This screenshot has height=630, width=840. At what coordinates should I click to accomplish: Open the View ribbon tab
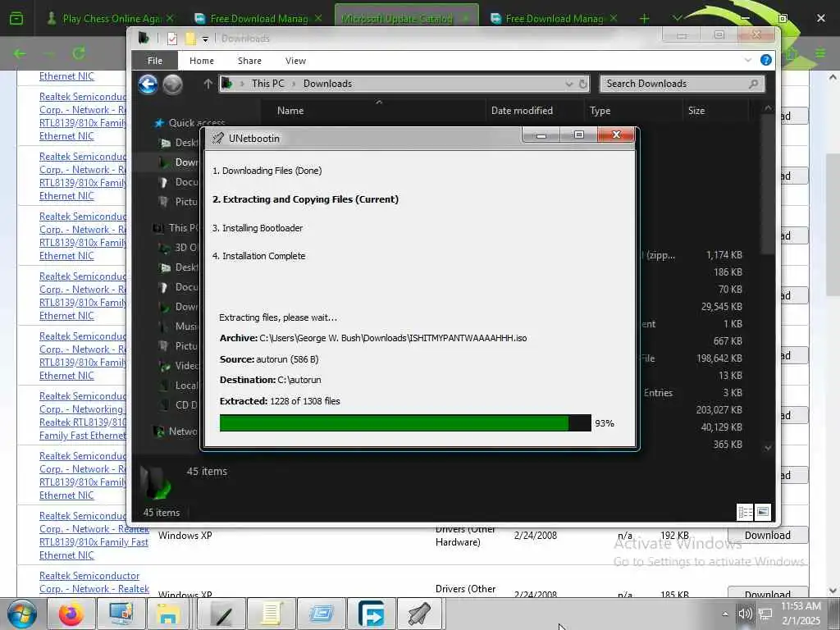point(295,61)
